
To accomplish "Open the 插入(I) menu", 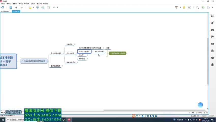I will pyautogui.click(x=20, y=4).
